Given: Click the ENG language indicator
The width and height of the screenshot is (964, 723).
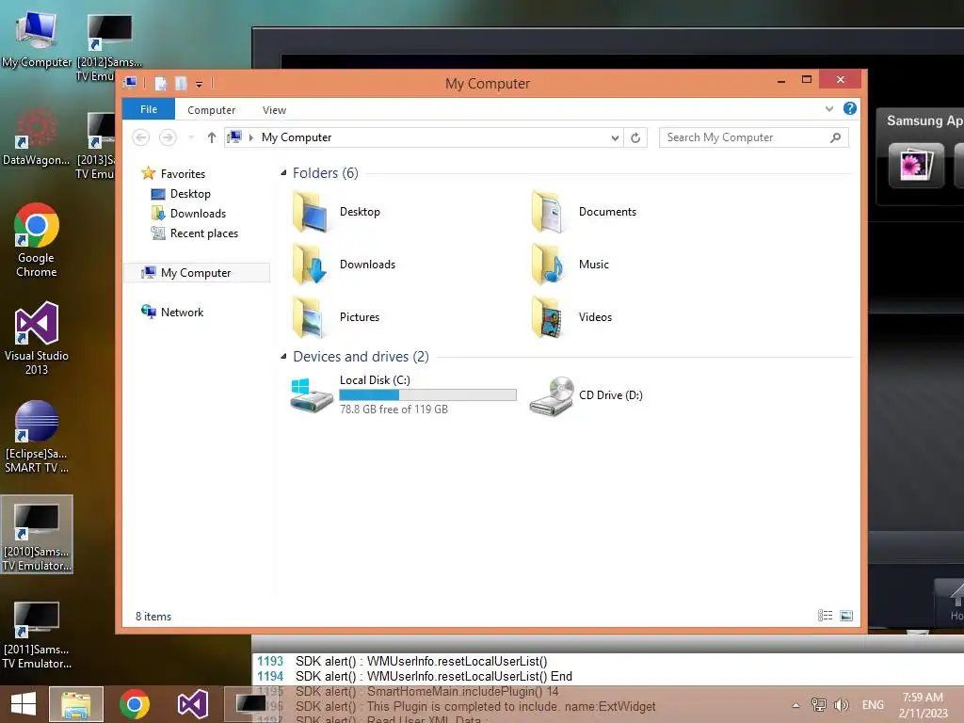Looking at the screenshot, I should [x=873, y=704].
